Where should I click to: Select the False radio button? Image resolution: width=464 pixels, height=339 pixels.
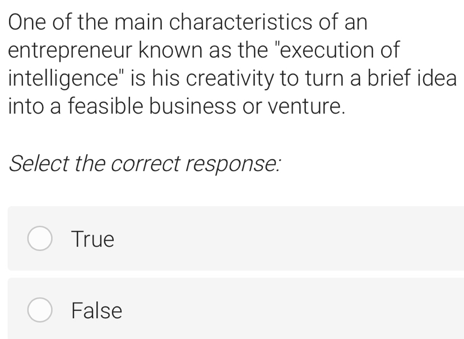click(x=40, y=310)
